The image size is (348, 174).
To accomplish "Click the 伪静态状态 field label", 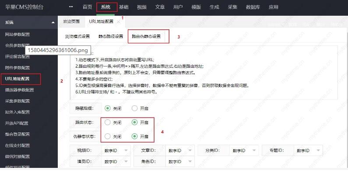I will point(84,136).
